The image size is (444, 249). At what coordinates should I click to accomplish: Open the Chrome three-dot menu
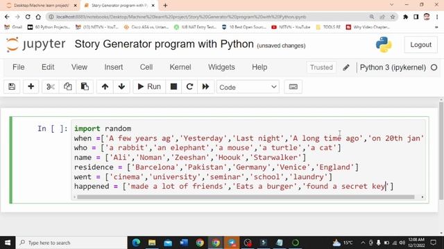point(437,17)
